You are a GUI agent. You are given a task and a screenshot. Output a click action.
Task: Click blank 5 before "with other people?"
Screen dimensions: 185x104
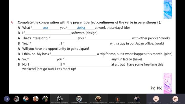(108, 38)
